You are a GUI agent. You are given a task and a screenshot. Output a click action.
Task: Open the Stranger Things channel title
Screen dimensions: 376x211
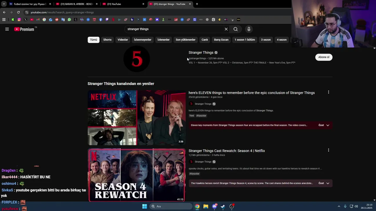point(201,52)
